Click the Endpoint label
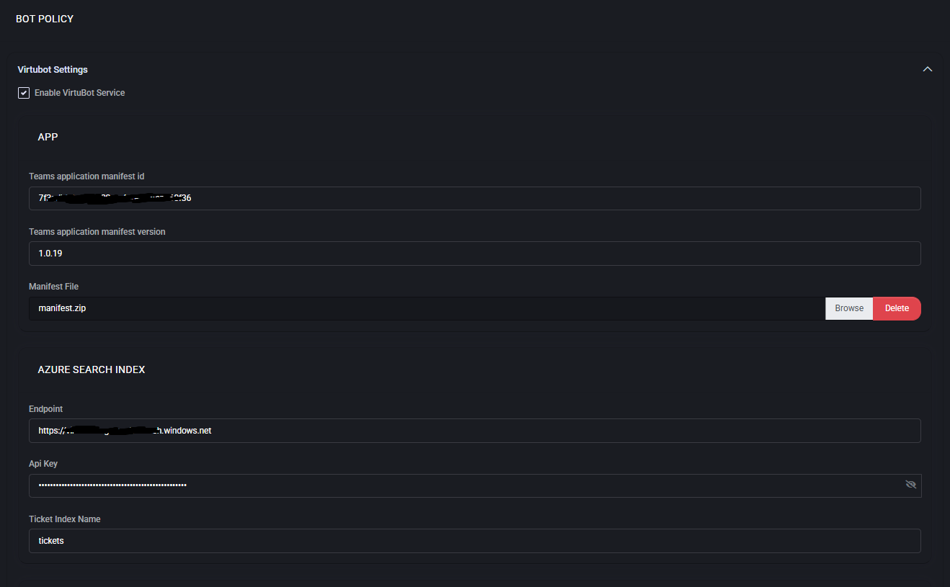Screen dimensions: 950x587 [45, 409]
